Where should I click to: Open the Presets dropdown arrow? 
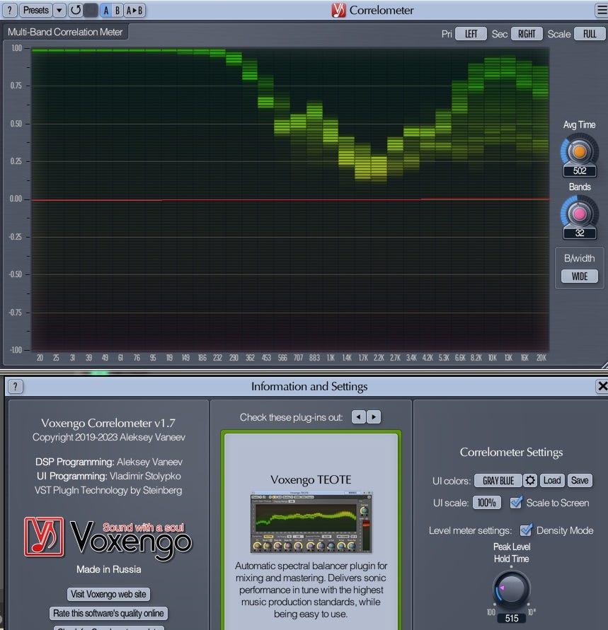tap(59, 10)
